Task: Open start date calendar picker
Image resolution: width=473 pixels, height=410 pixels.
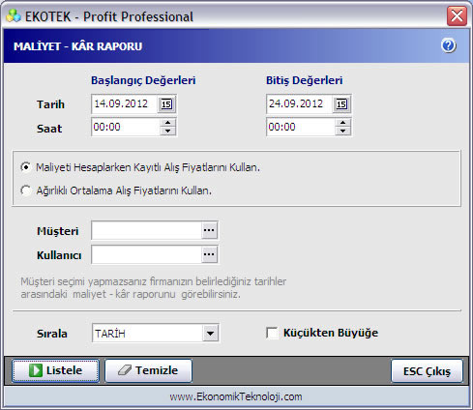Action: (166, 104)
